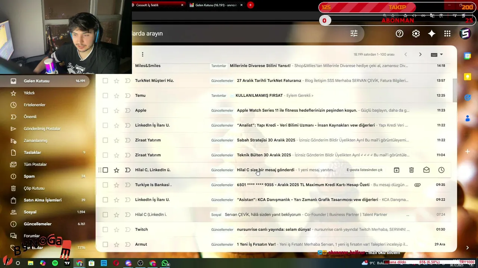Open Spotify from the taskbar

point(55,263)
